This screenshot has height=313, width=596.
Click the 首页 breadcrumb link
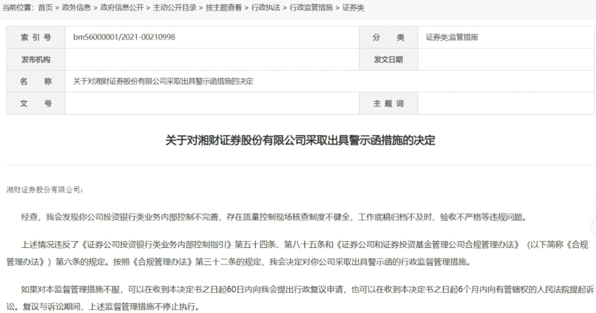[x=46, y=8]
